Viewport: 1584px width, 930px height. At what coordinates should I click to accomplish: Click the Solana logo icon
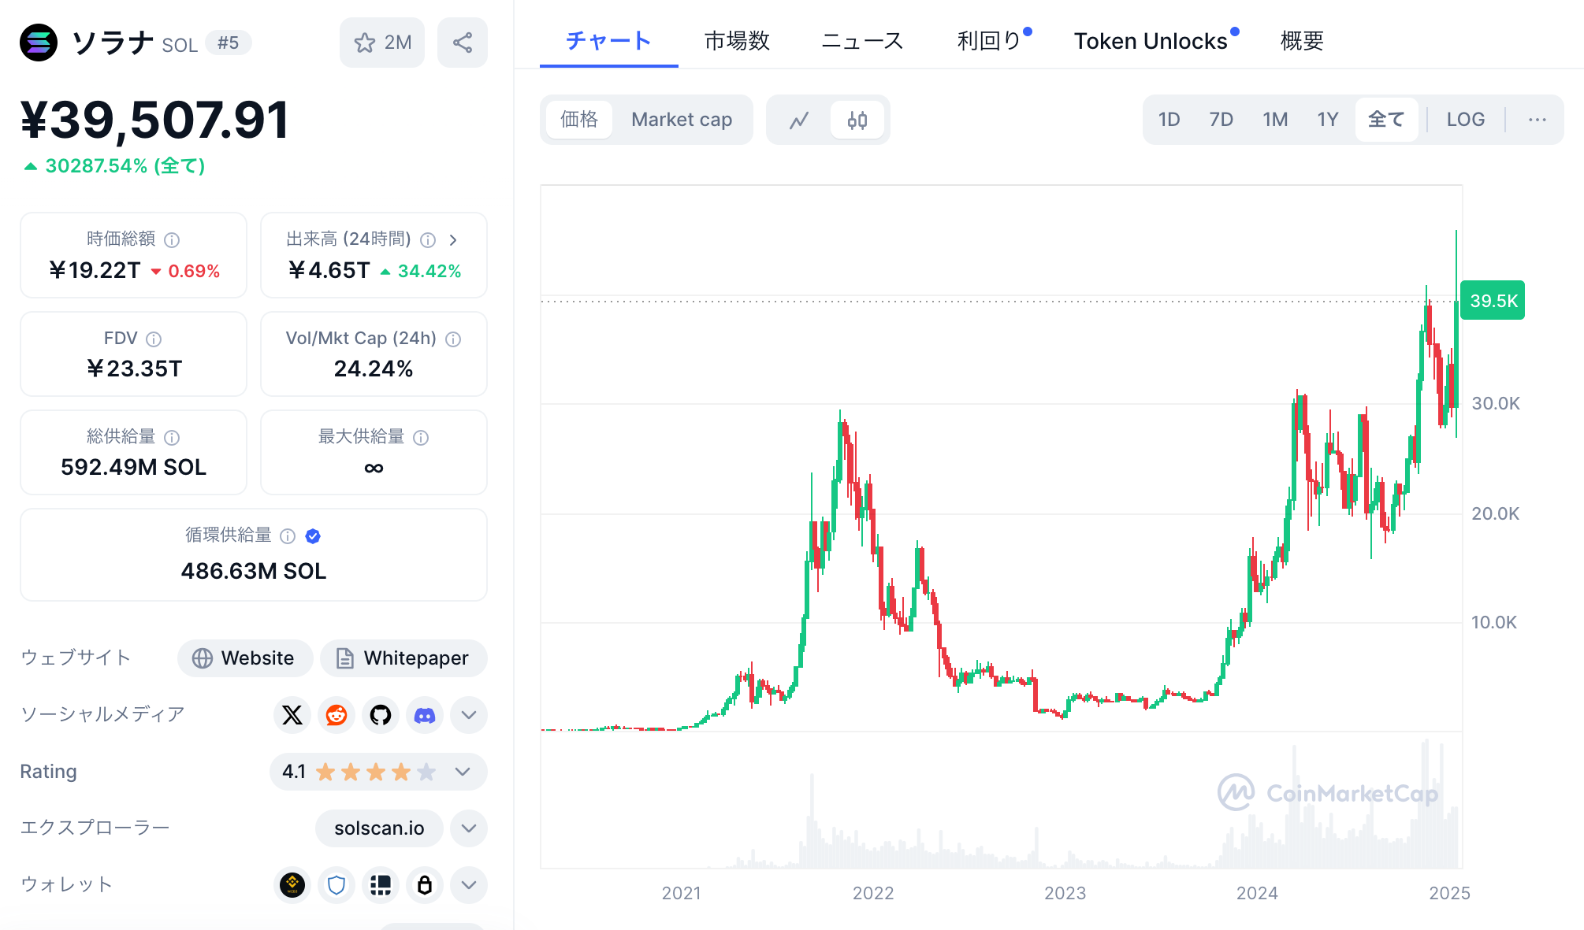click(39, 43)
